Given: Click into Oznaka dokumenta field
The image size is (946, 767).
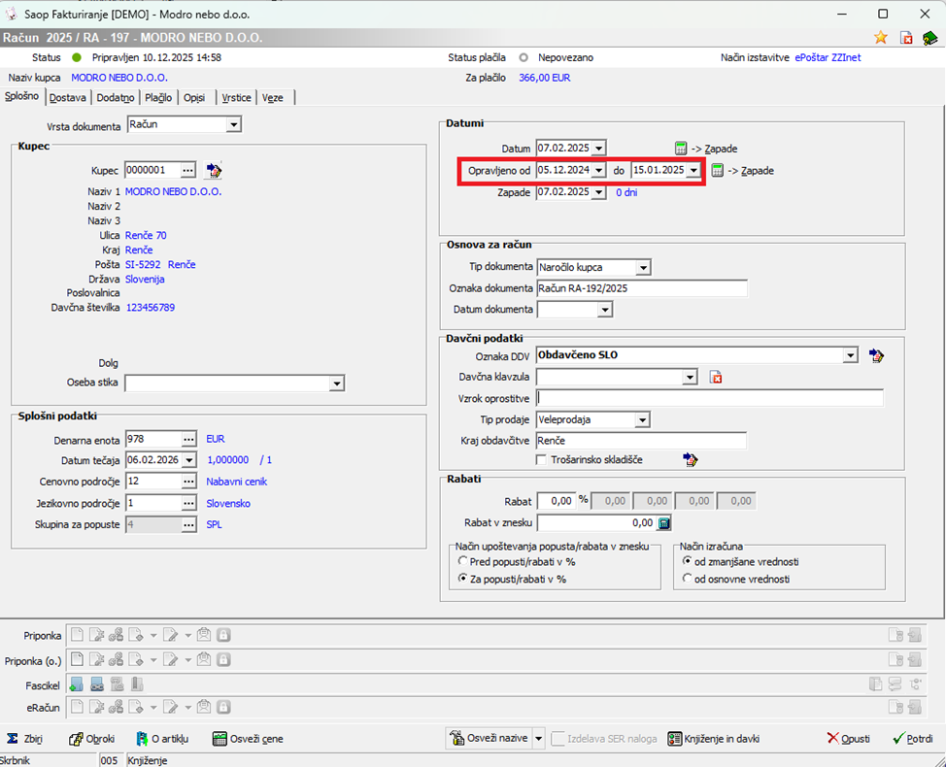Looking at the screenshot, I should [x=642, y=288].
